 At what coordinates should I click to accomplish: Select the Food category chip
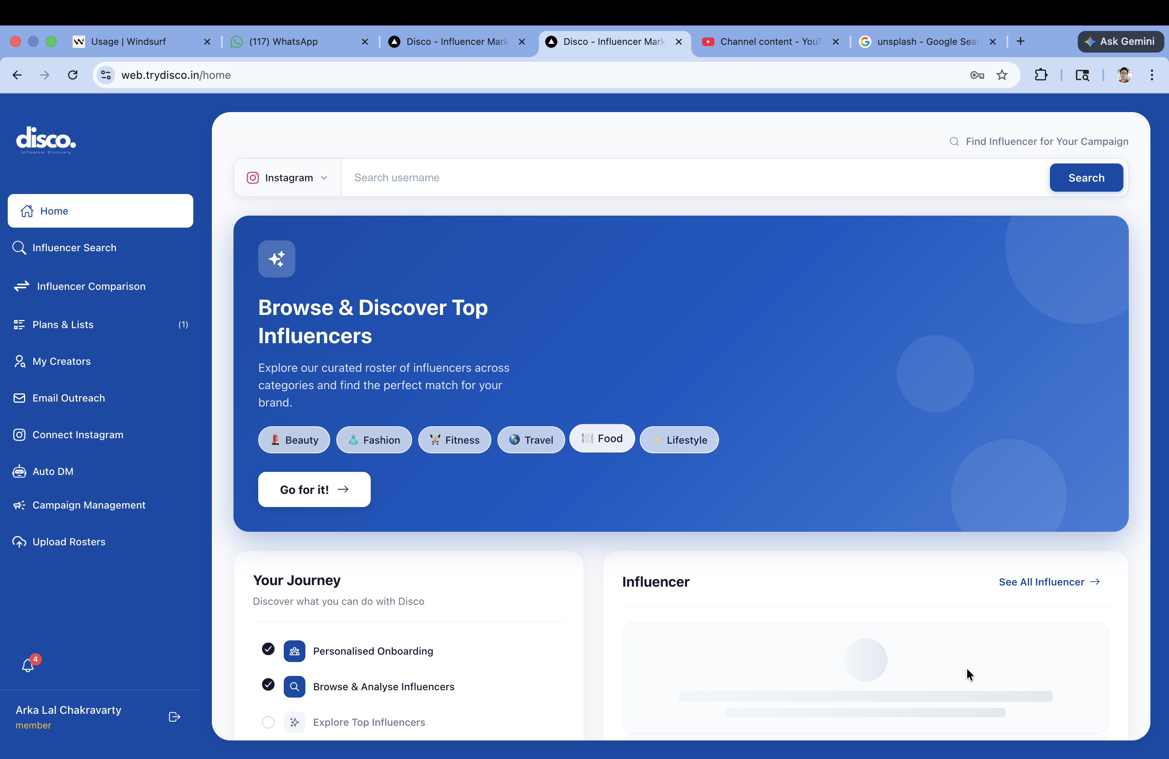point(602,438)
